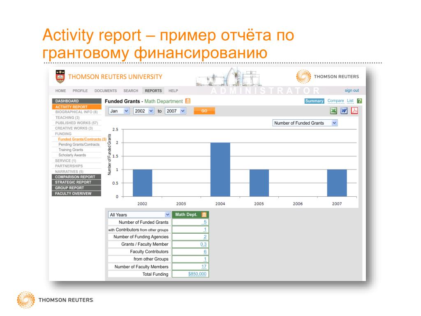Select Funded Grants/Contracts (5) item

[x=82, y=139]
